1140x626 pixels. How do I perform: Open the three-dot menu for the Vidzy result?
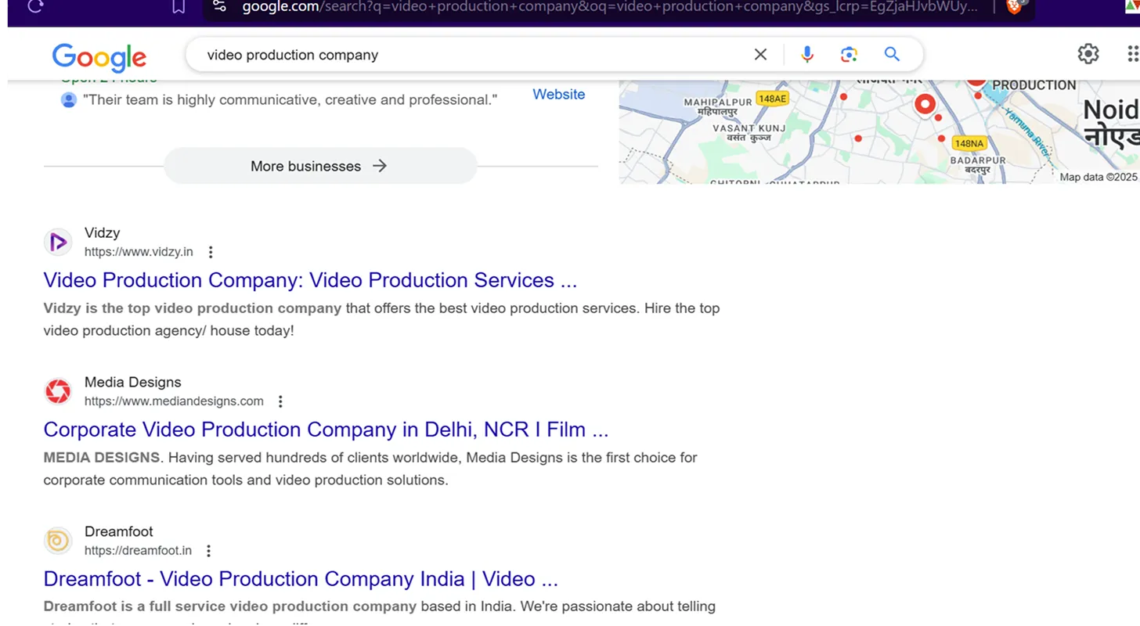tap(211, 251)
